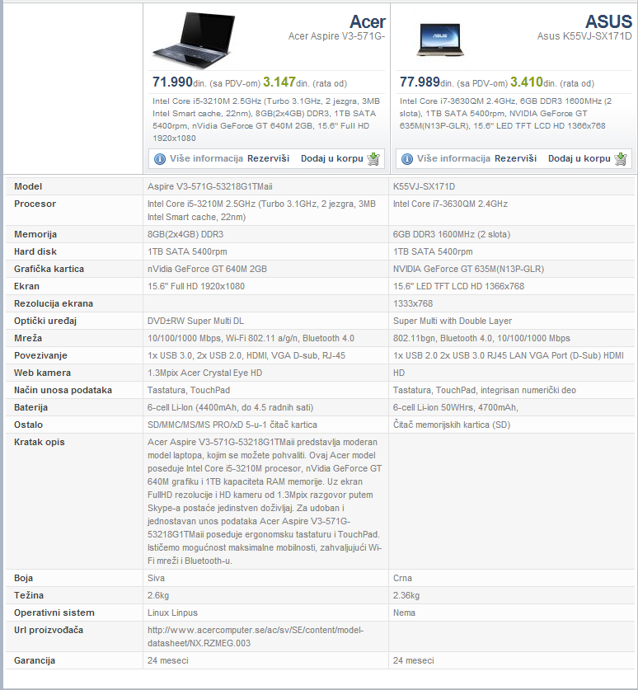
Task: Click Rezerviši for the ASUS laptop
Action: (516, 158)
